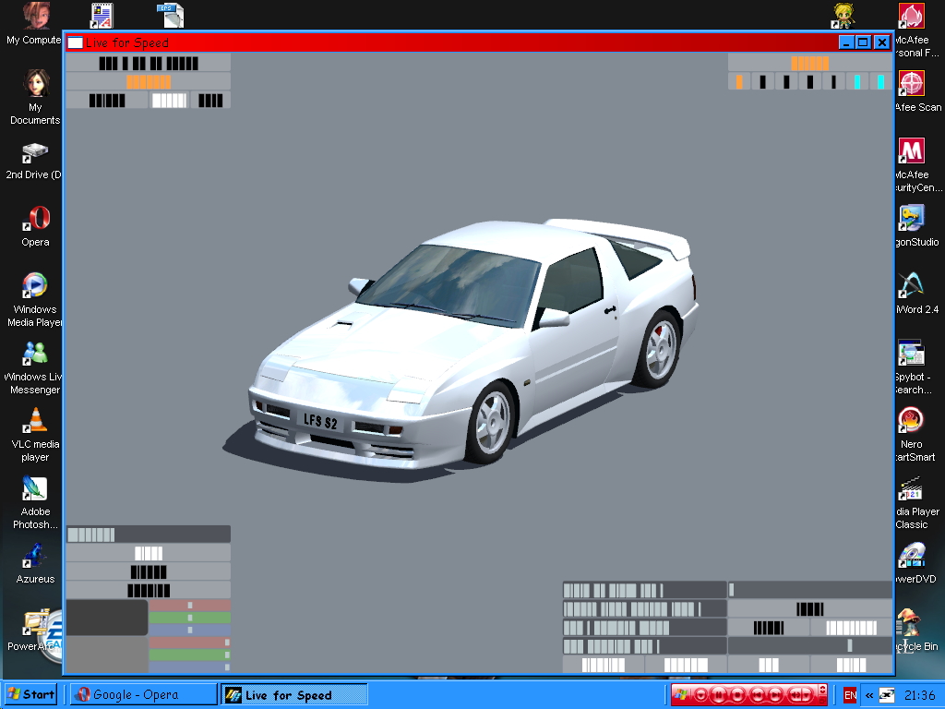Open the EN language bar indicator
Viewport: 945px width, 709px height.
click(x=850, y=695)
